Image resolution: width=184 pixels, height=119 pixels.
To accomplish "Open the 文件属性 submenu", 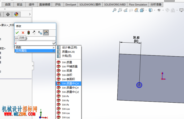I will (35, 51).
